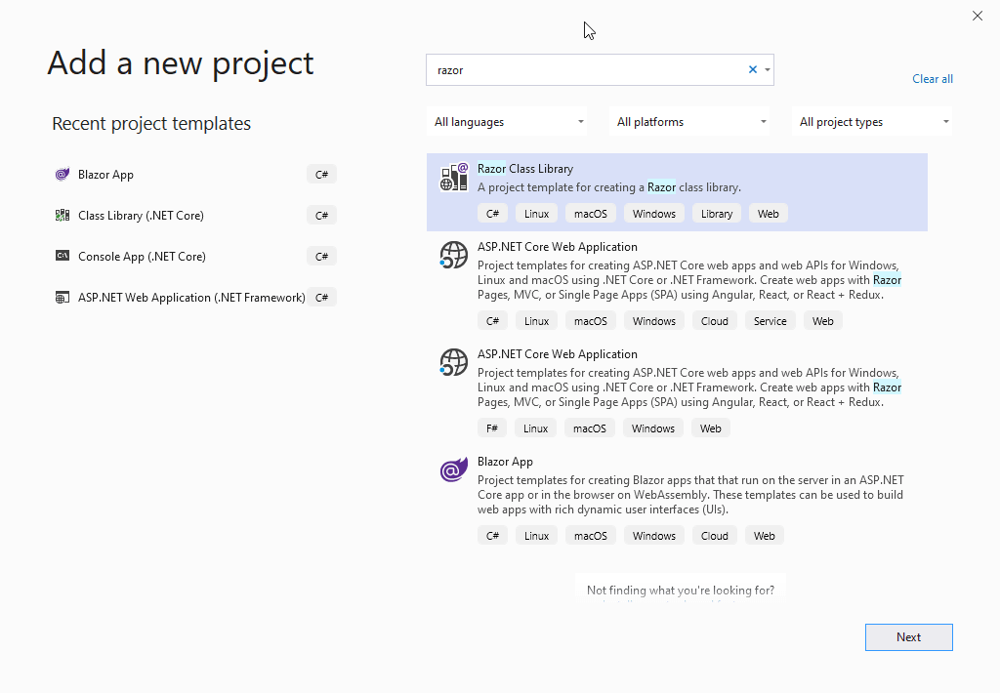This screenshot has width=1000, height=693.
Task: Open the All project types filter dropdown
Action: [x=872, y=122]
